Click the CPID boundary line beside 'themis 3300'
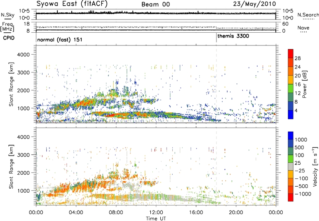The height and width of the screenshot is (221, 319). [x=217, y=38]
